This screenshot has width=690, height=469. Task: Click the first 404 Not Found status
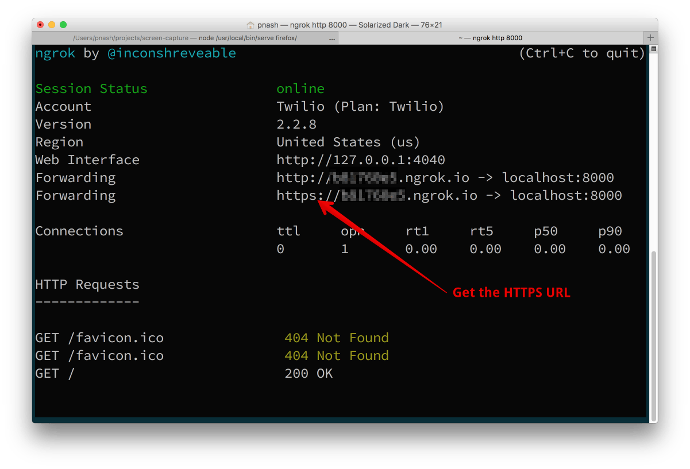point(336,338)
